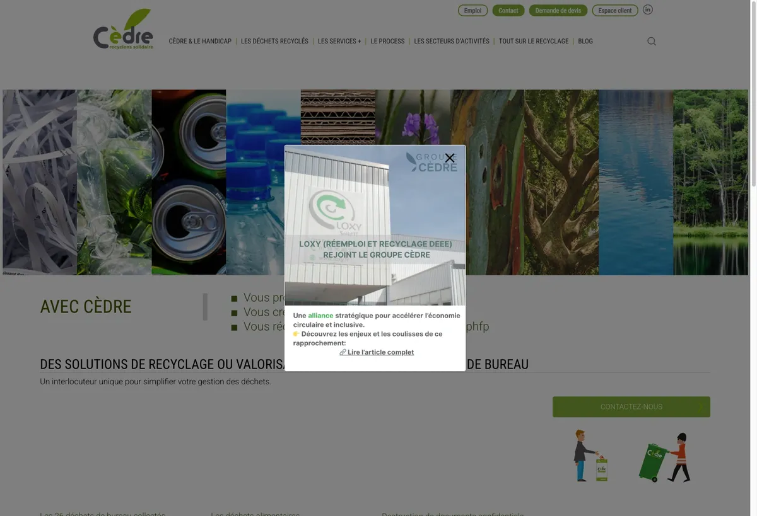The width and height of the screenshot is (757, 516).
Task: Open the BLOG menu item
Action: [x=585, y=42]
